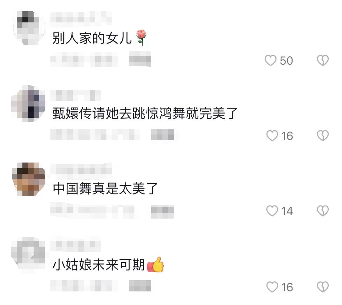Select comment text 小姑娘未来可期
The image size is (342, 305).
pyautogui.click(x=98, y=265)
